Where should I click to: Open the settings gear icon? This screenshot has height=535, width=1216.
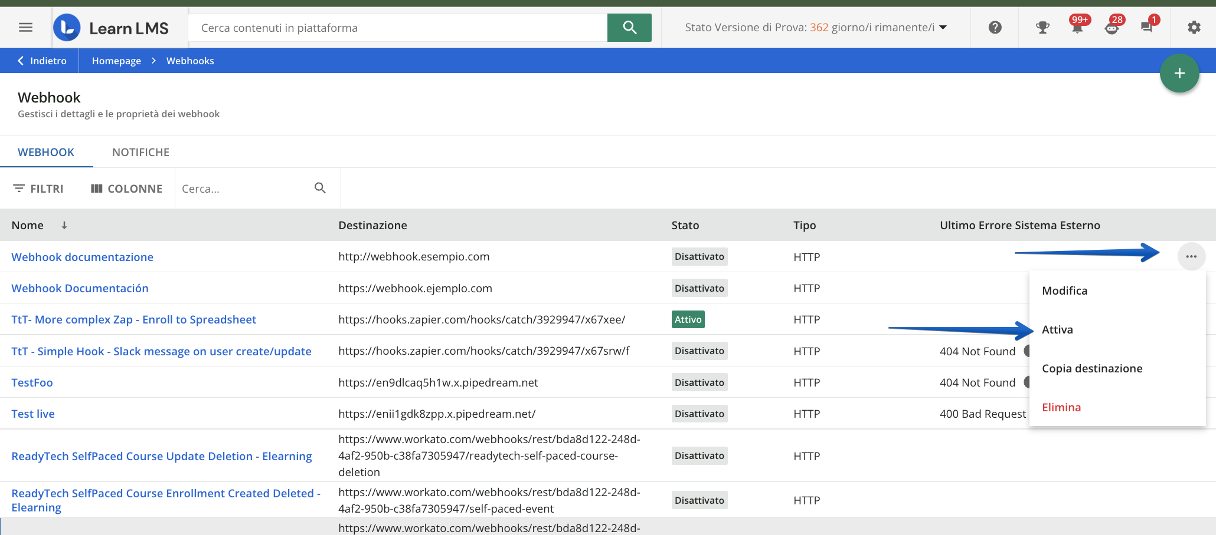click(1194, 28)
